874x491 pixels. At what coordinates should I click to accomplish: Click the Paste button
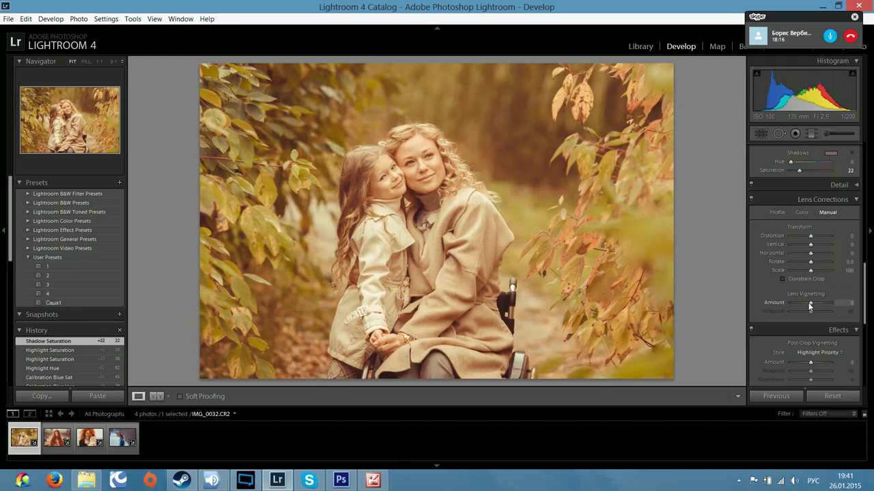click(x=98, y=396)
